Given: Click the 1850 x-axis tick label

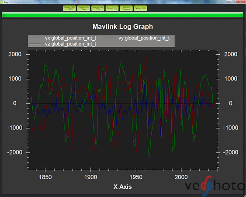Looking at the screenshot, I should [45, 177].
